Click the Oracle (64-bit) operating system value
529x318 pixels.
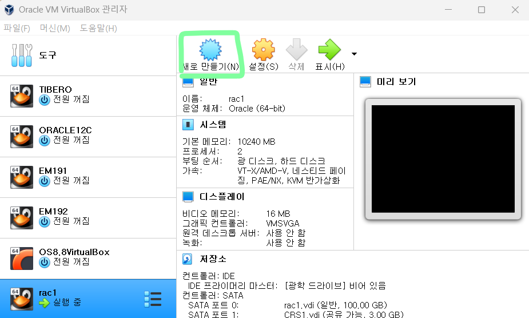pos(257,108)
